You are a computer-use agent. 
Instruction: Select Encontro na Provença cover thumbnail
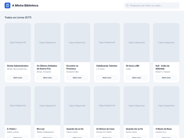click(x=77, y=43)
